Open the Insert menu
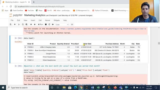This screenshot has width=160, height=90. click(x=33, y=20)
